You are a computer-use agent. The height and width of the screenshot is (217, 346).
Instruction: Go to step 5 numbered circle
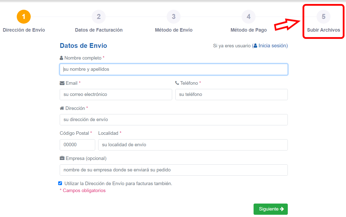click(324, 17)
